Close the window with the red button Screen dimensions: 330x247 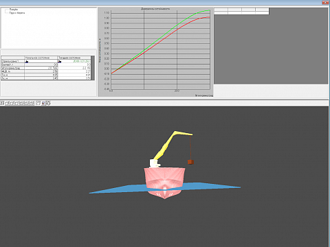point(325,3)
